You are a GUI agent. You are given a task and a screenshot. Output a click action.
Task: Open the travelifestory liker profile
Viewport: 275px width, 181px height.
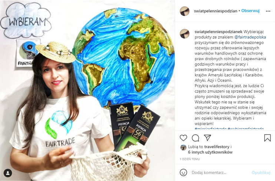pos(217,147)
